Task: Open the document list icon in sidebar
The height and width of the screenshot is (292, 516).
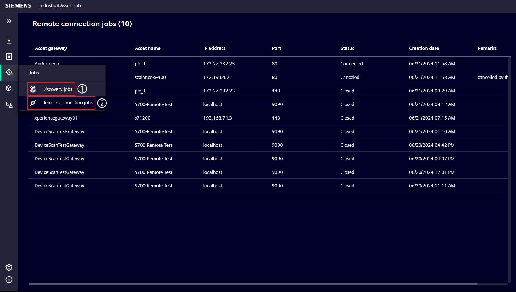Action: click(9, 56)
